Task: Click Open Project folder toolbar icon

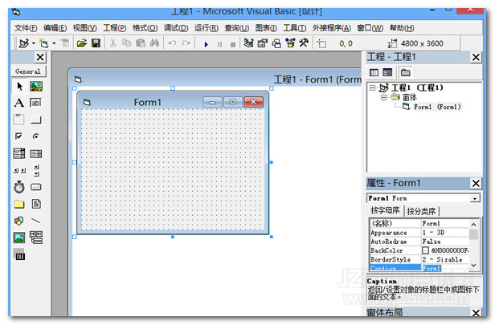Action: [x=82, y=43]
